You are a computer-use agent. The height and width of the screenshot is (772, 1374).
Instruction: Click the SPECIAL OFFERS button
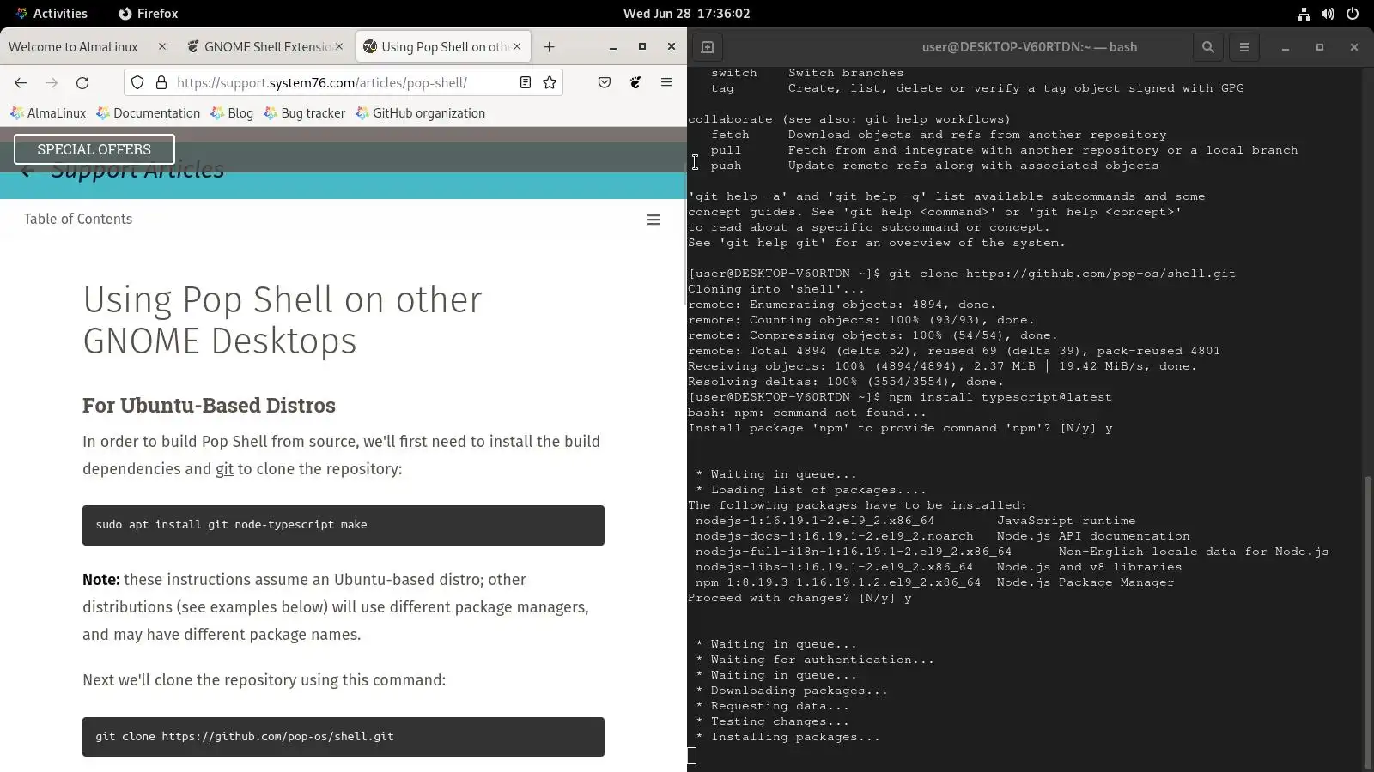94,149
